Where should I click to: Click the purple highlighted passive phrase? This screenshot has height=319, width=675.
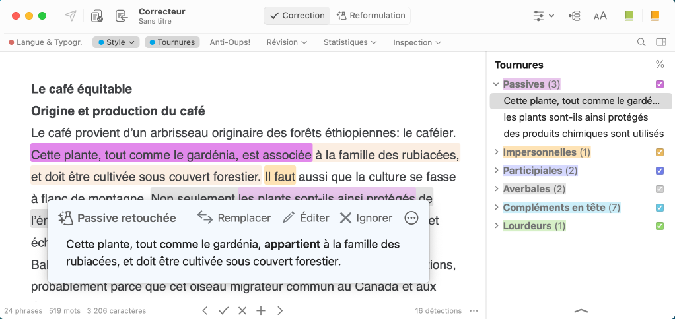click(x=171, y=155)
